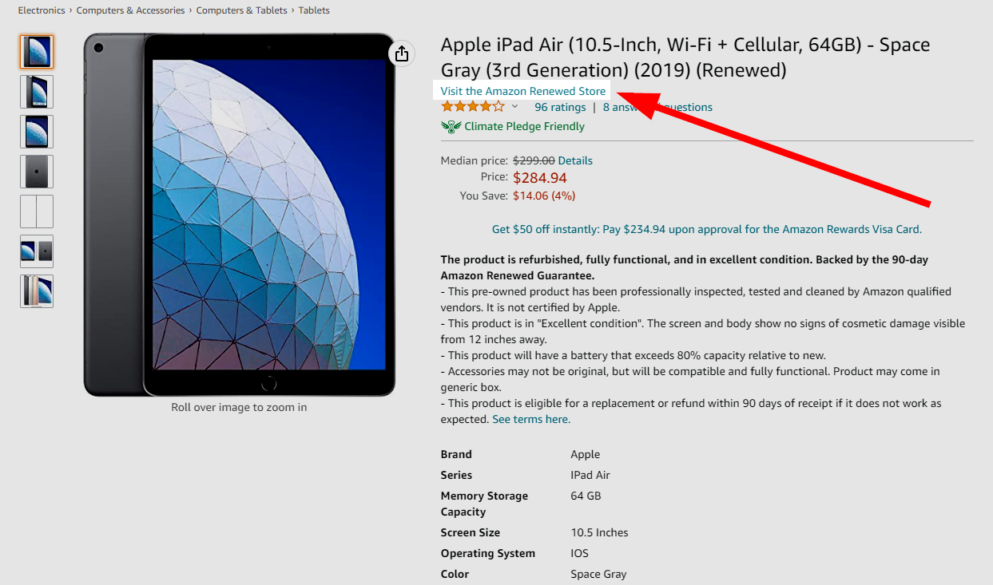Image resolution: width=993 pixels, height=585 pixels.
Task: Open the Tablets breadcrumb category
Action: [314, 10]
